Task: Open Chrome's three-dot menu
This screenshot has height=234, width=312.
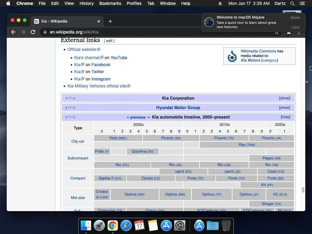Action: coord(299,33)
